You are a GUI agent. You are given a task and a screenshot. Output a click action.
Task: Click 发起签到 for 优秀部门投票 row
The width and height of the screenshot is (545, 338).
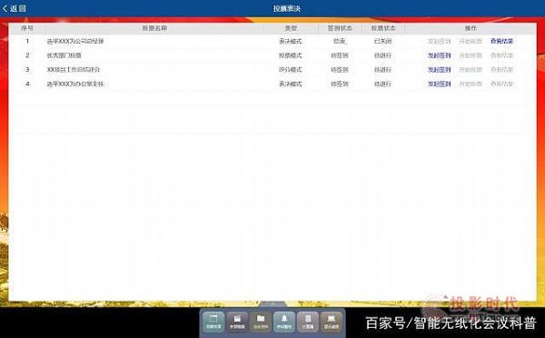[439, 55]
